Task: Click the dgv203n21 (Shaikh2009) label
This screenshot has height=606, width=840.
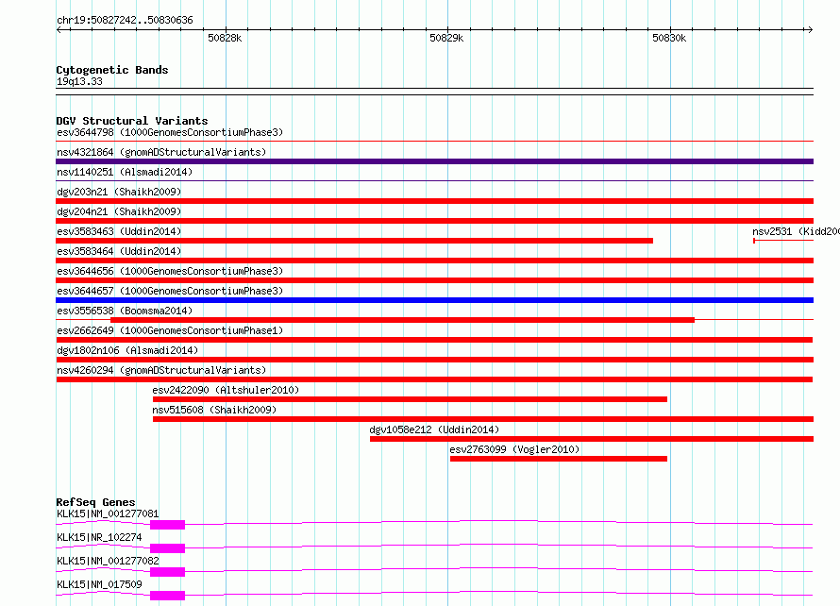Action: tap(119, 192)
